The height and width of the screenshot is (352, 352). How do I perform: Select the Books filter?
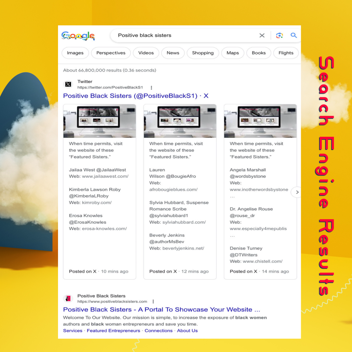tap(258, 53)
